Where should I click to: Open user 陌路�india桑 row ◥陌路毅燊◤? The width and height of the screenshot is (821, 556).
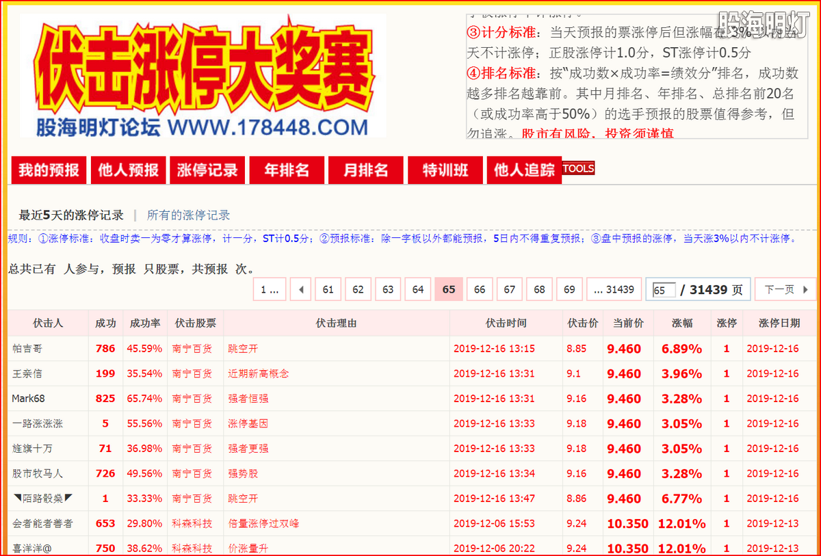tap(42, 499)
